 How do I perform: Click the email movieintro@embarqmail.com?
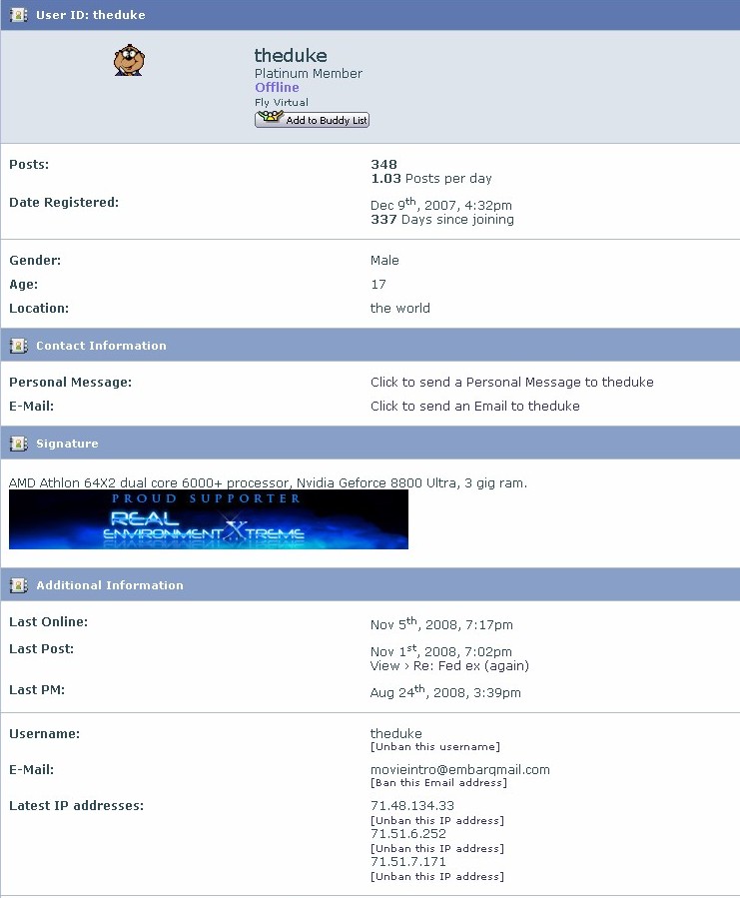460,770
